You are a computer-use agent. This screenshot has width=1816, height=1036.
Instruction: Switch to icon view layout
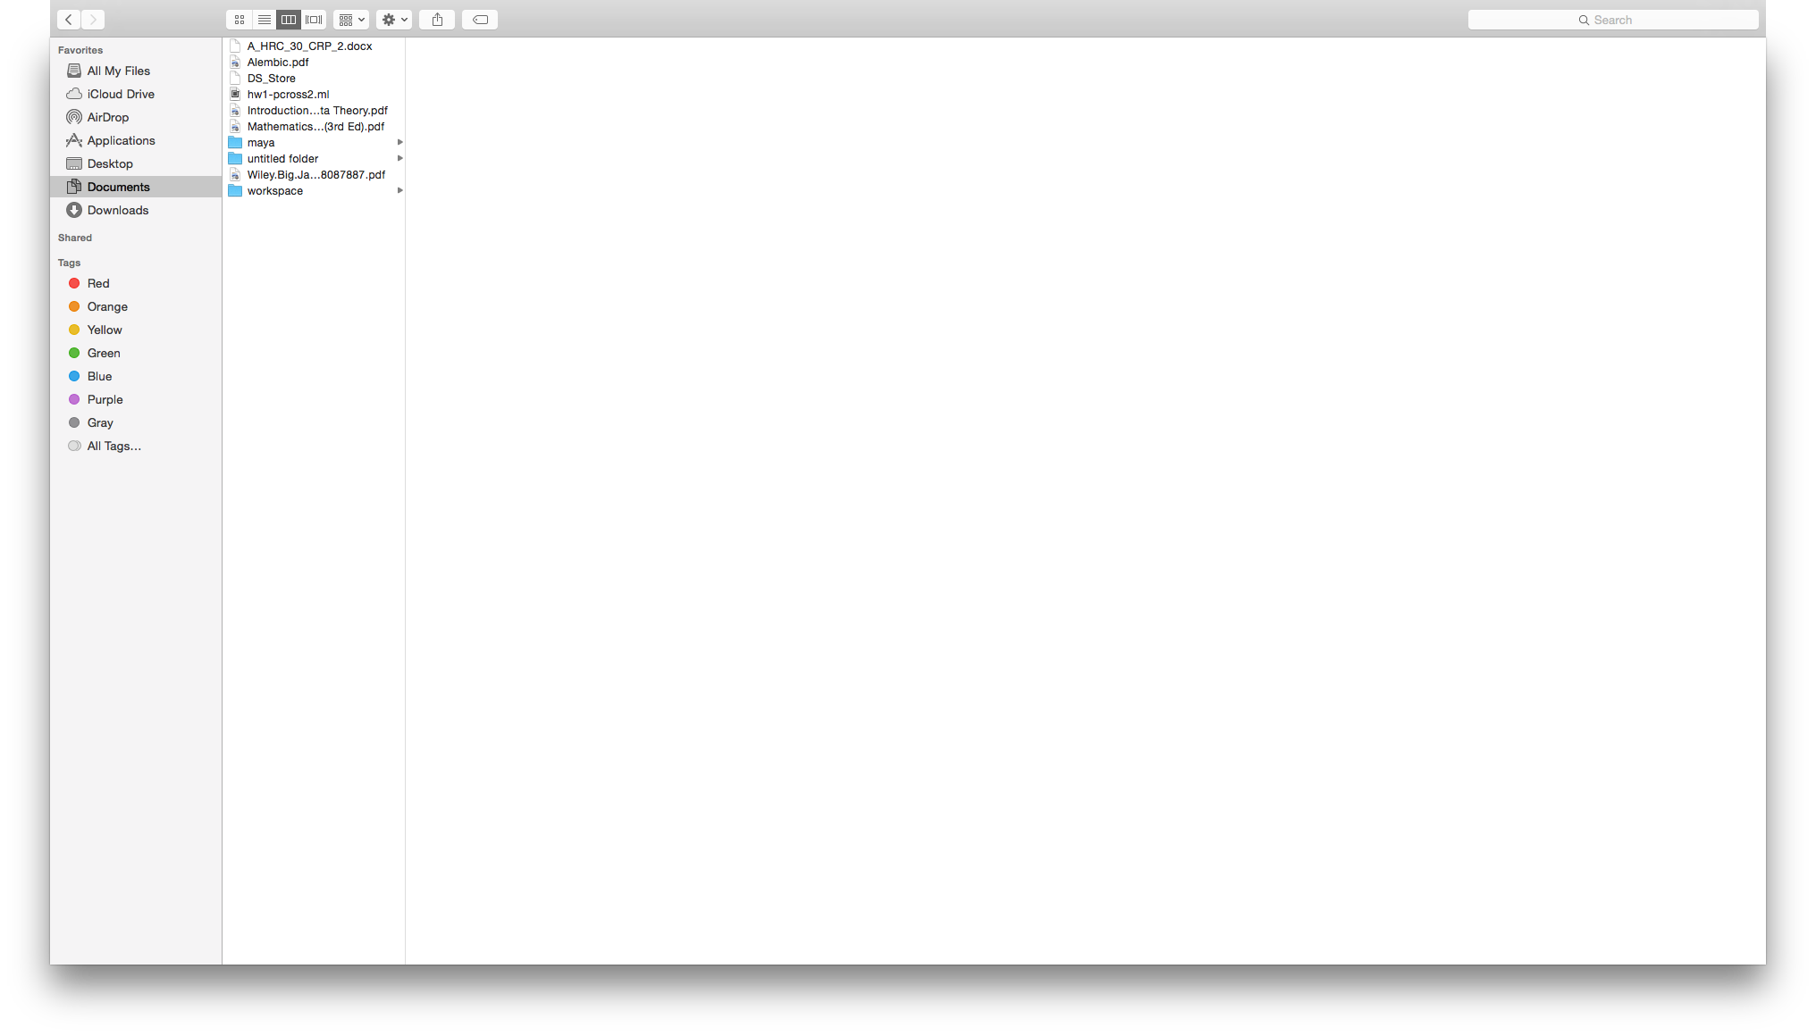point(240,19)
